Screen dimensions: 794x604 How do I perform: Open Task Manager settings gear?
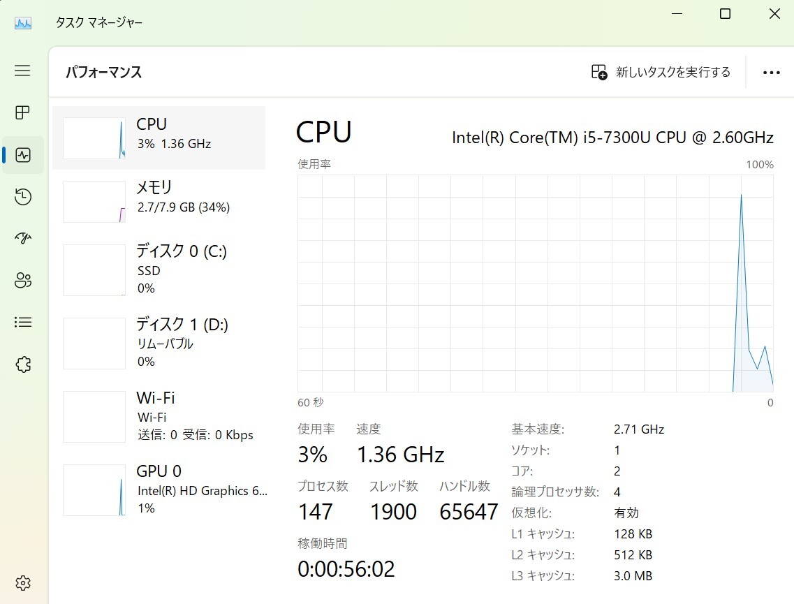(22, 583)
